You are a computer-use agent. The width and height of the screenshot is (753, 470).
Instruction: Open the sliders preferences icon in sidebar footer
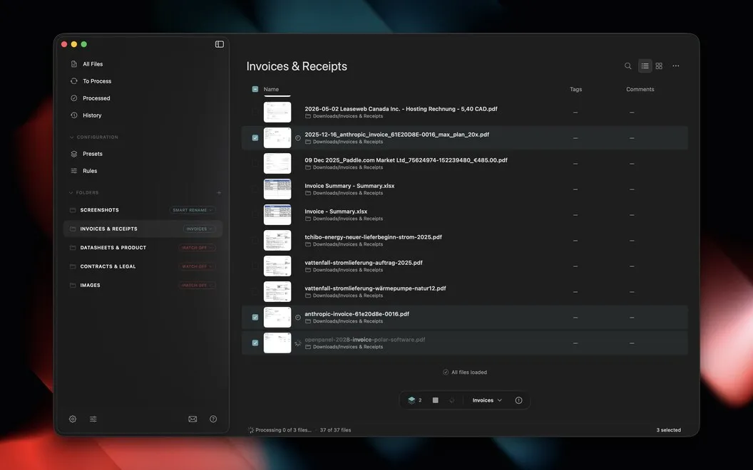click(x=93, y=419)
